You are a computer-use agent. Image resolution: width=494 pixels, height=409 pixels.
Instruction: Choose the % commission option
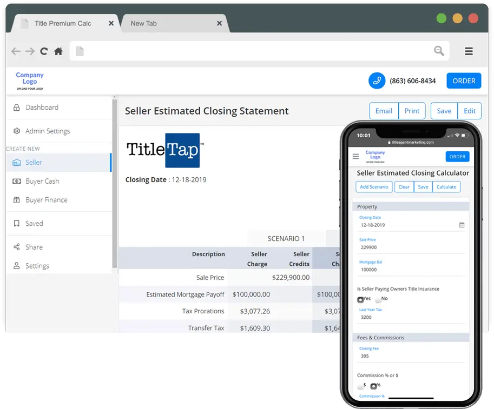[x=374, y=386]
